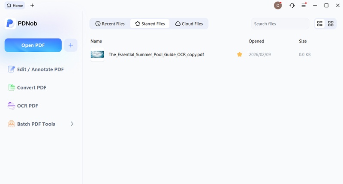Click the plus button beside Open PDF

tap(71, 45)
